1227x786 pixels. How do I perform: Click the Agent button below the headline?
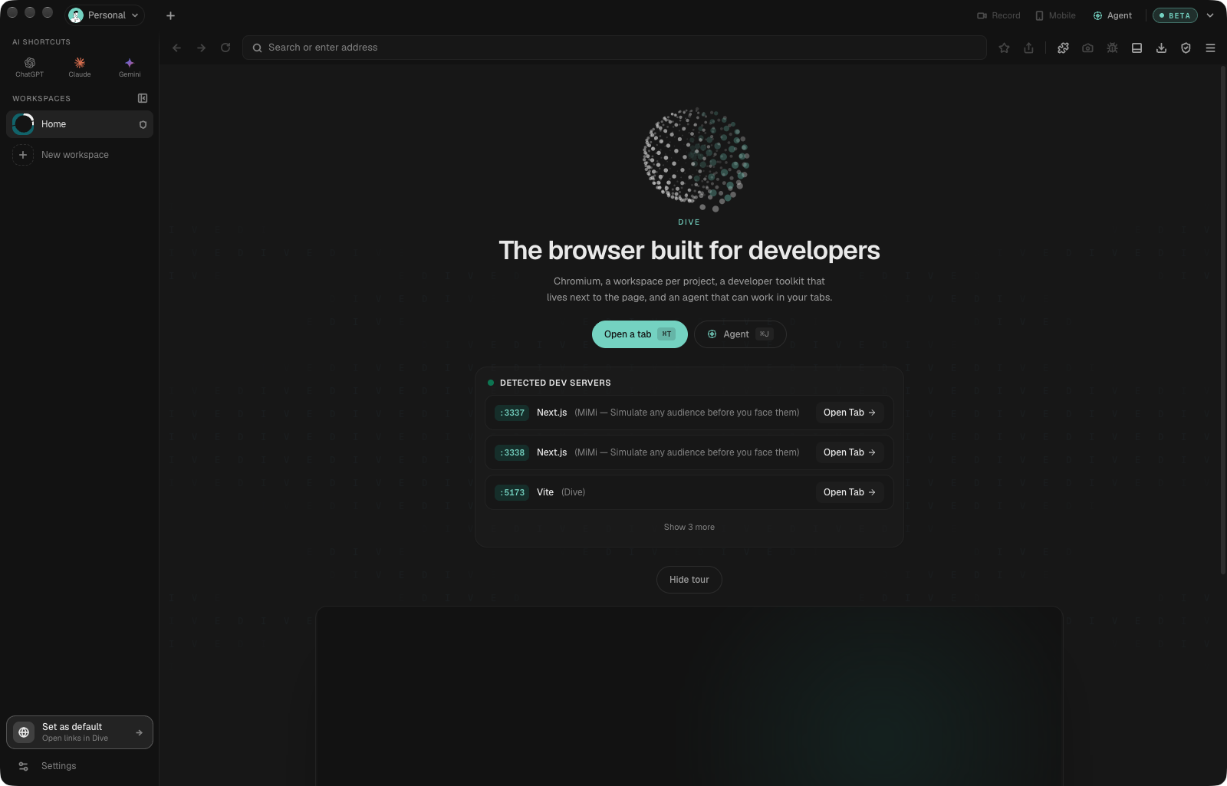tap(740, 334)
